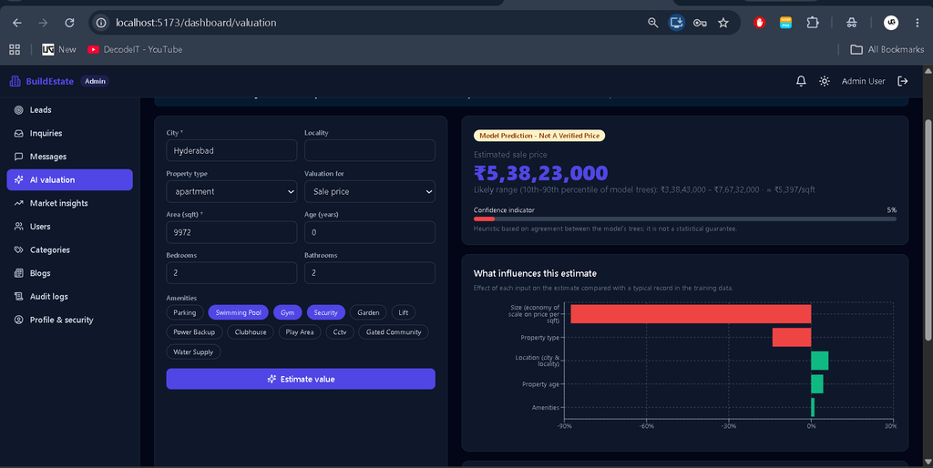Click the Age (years) input field

click(370, 232)
